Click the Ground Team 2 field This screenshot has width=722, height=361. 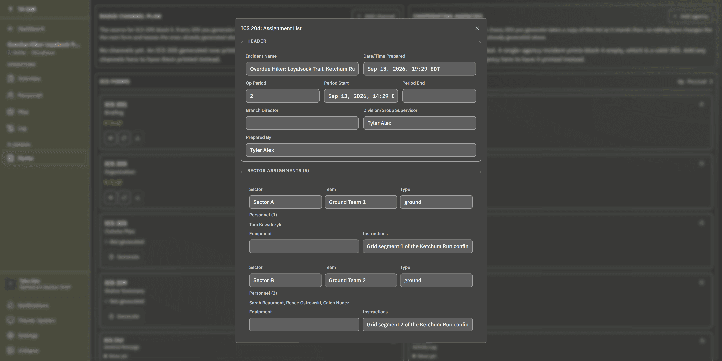[361, 280]
